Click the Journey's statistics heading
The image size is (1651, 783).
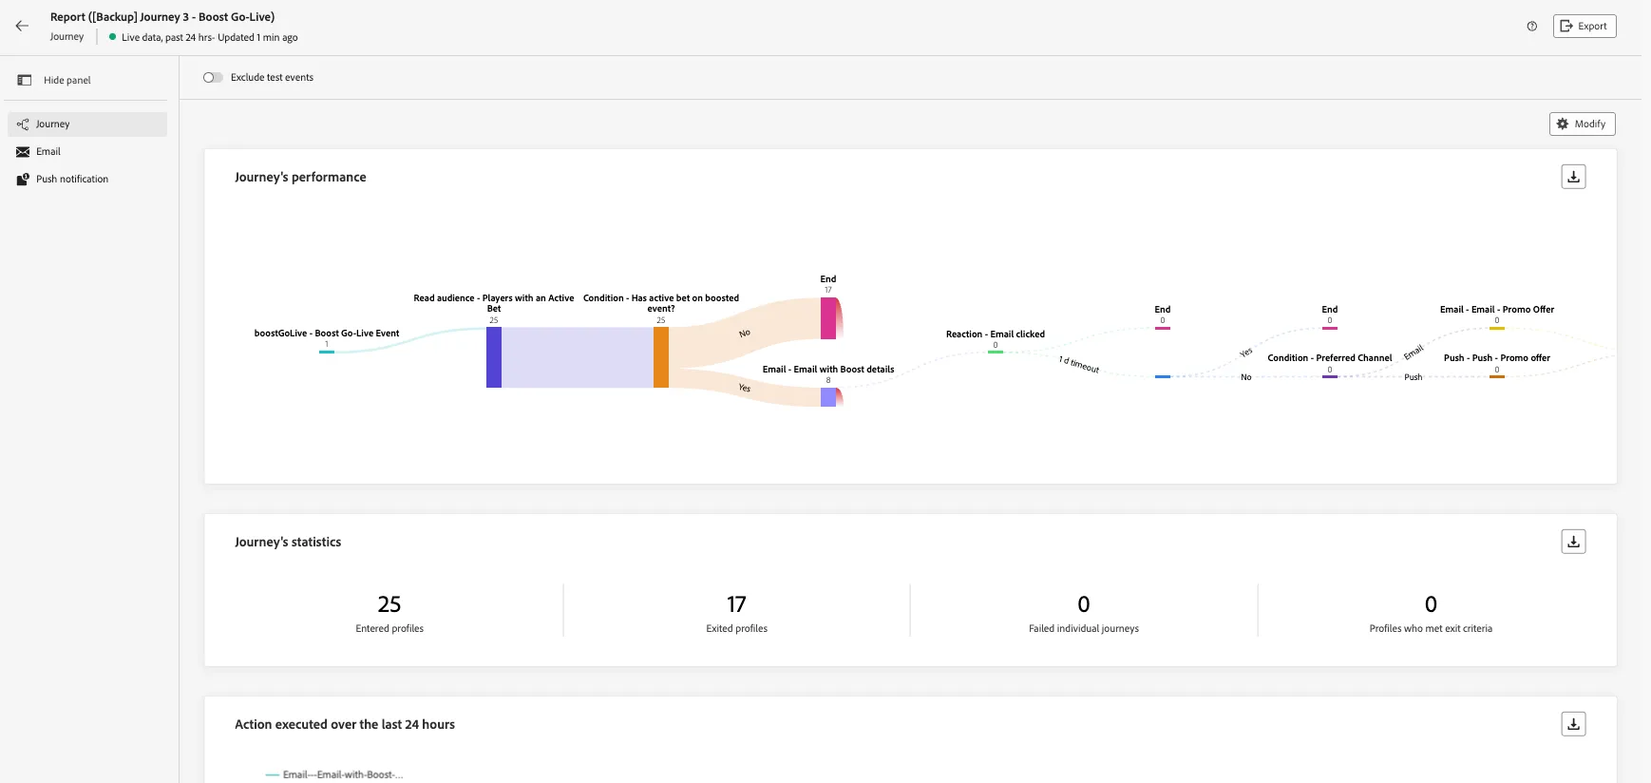click(x=288, y=542)
